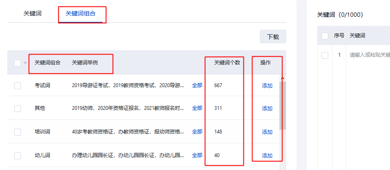Click the table's vertical scrollbar thumb
390x170 pixels.
282,105
